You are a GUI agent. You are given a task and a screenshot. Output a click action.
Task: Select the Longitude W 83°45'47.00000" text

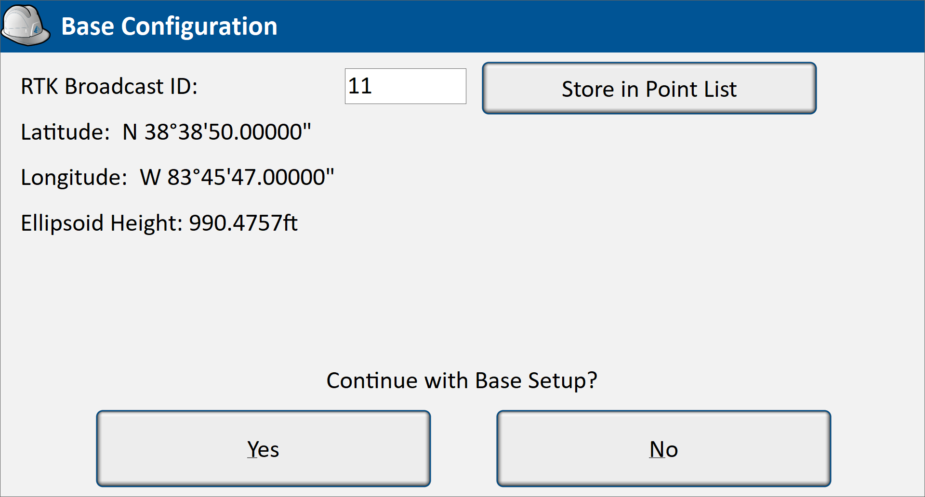click(177, 177)
